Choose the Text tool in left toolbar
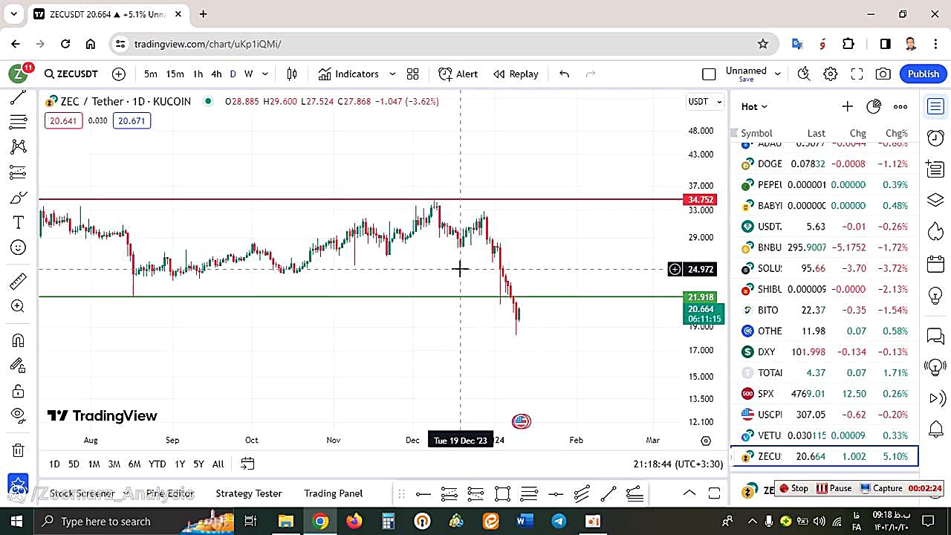This screenshot has height=535, width=951. (x=19, y=222)
